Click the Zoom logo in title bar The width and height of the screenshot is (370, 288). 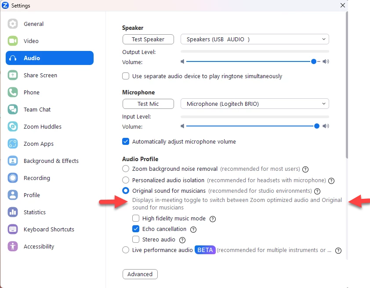5,5
